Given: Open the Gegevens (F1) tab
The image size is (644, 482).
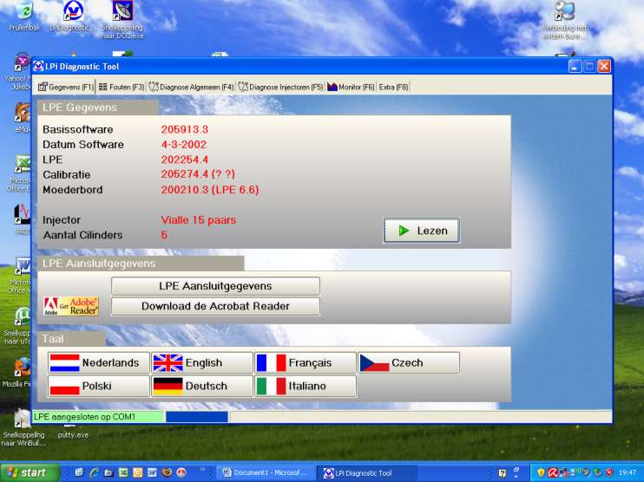Looking at the screenshot, I should 66,87.
